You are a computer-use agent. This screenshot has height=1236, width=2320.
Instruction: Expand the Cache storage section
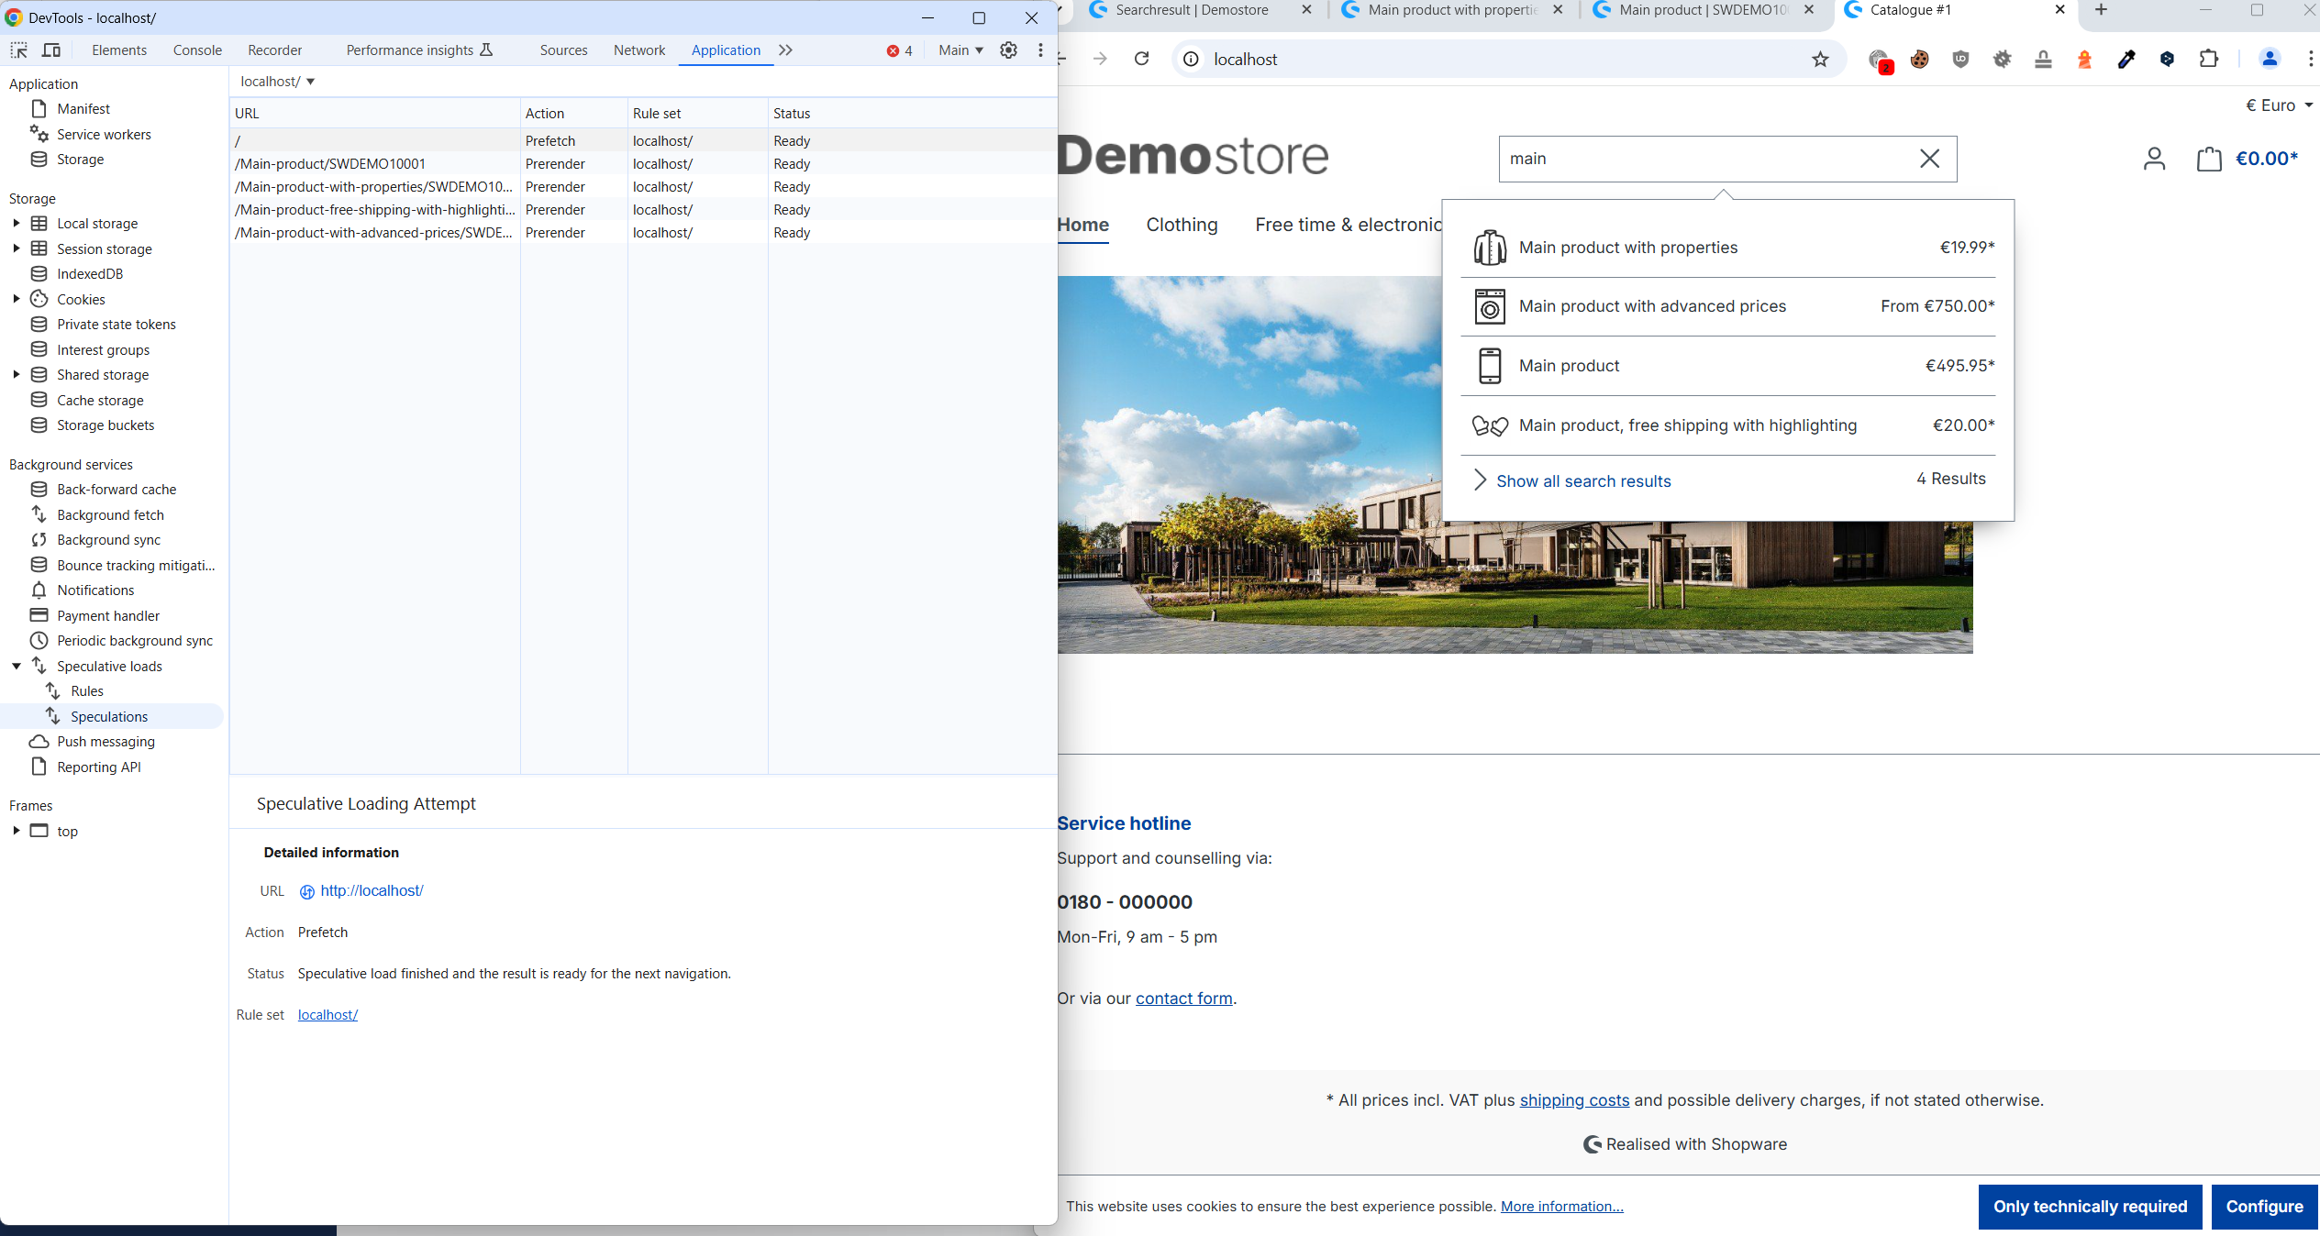(x=100, y=399)
